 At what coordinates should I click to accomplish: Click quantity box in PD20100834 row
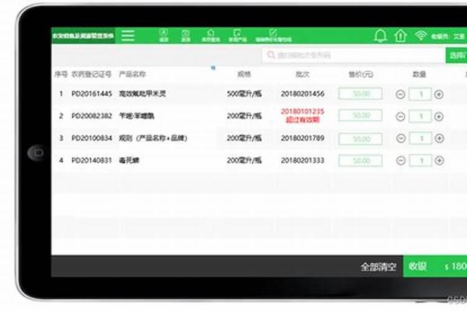click(x=420, y=138)
